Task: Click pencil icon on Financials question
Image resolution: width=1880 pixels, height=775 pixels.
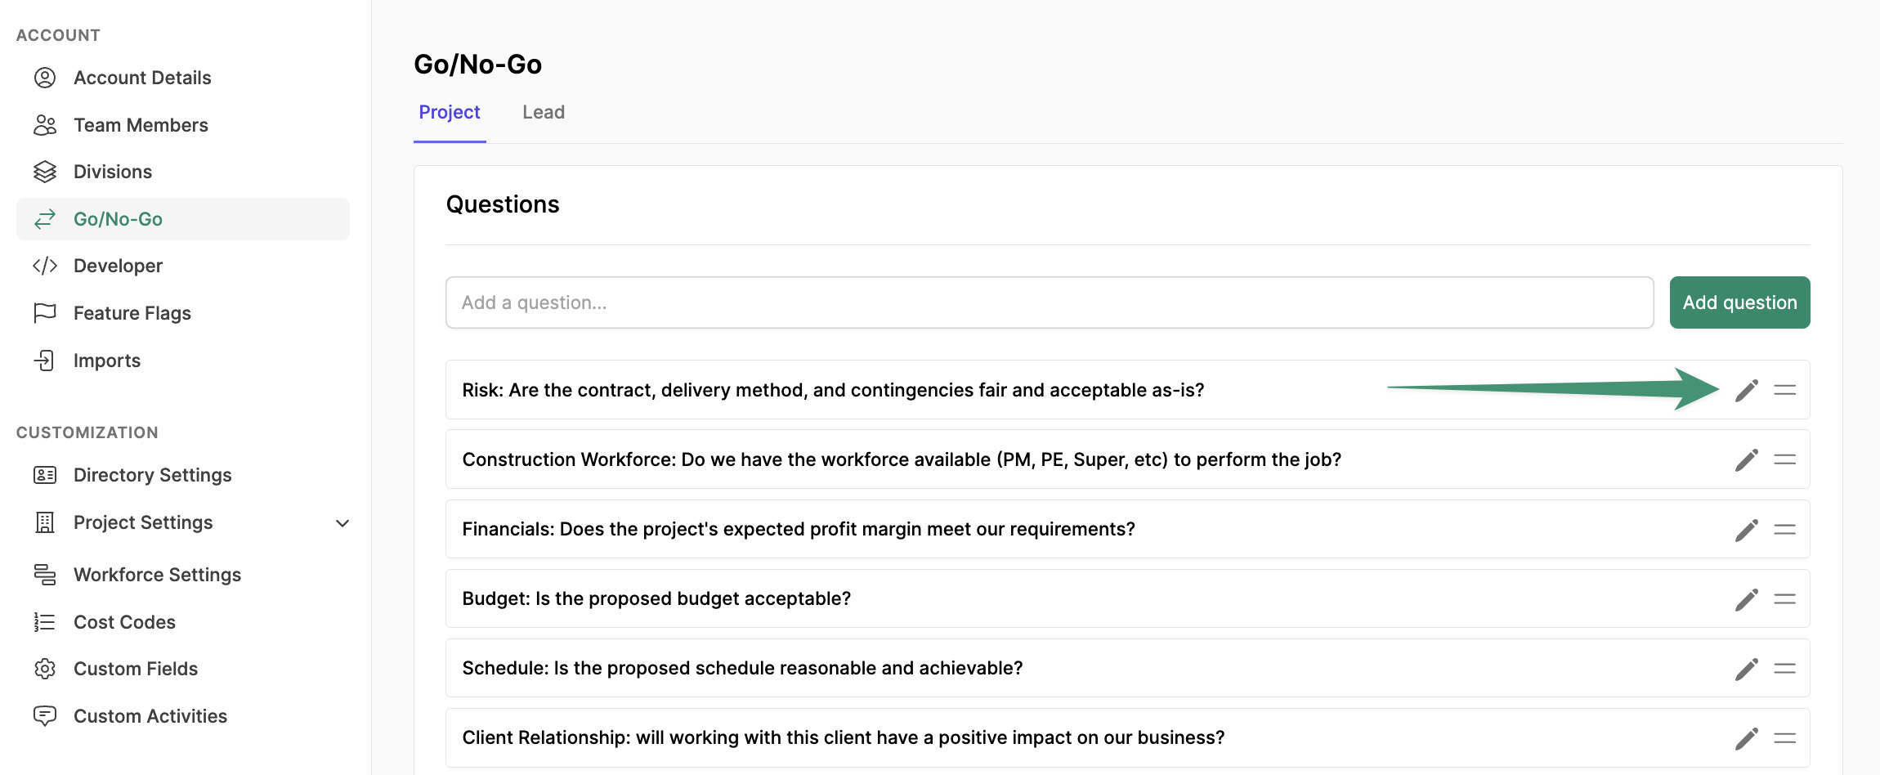Action: pos(1747,530)
